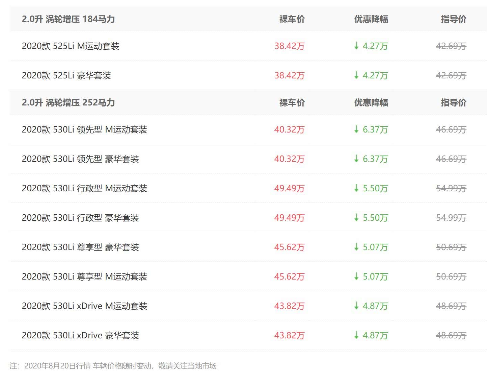Image resolution: width=487 pixels, height=384 pixels.
Task: Click 46.69万 guide price for 领先型 豪华套装
Action: (451, 159)
